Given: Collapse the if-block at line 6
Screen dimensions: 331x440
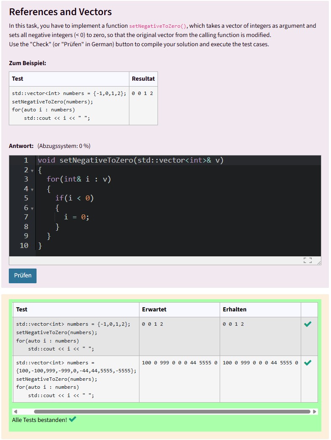Looking at the screenshot, I should point(32,208).
